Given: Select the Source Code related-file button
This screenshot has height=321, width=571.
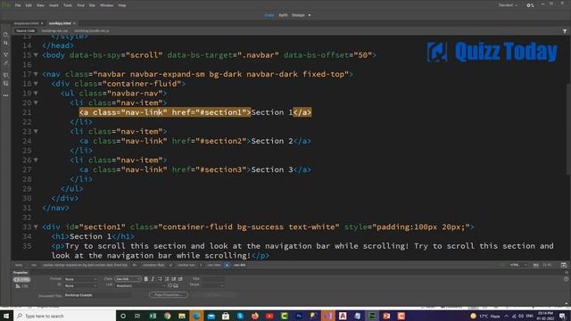Looking at the screenshot, I should point(26,31).
